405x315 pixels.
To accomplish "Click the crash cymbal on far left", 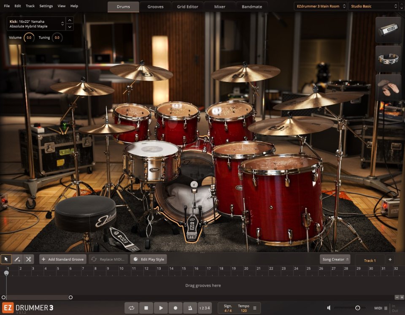I will coord(82,89).
